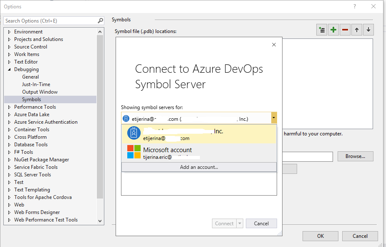The image size is (386, 247).
Task: Close the Options dialog window
Action: (373, 6)
